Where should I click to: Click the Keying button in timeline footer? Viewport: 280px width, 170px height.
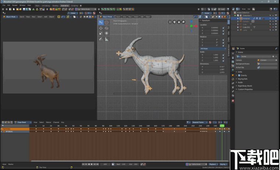pyautogui.click(x=223, y=164)
